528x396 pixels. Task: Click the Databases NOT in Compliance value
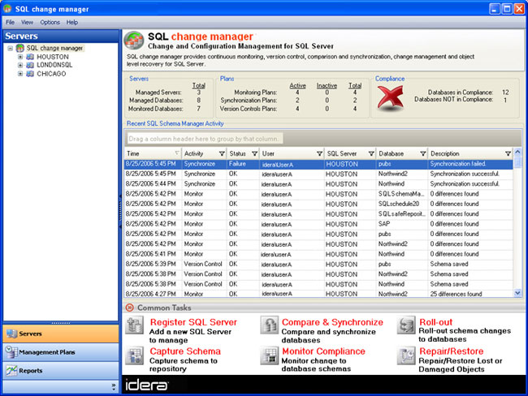tap(505, 100)
